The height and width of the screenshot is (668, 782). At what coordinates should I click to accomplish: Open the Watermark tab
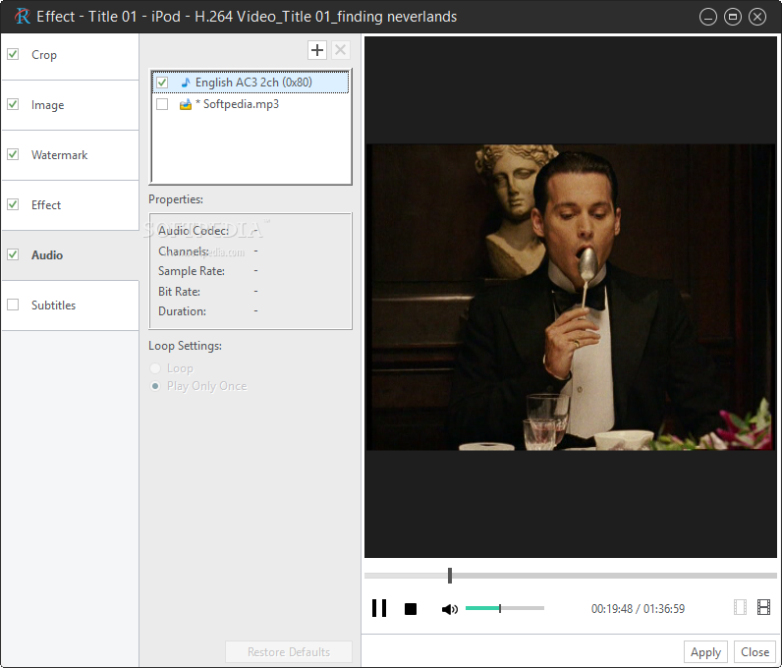click(70, 155)
